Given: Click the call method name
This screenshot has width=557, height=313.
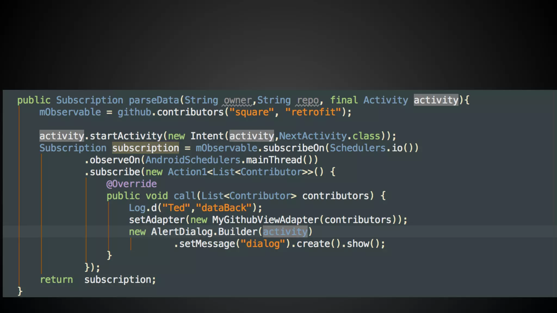Looking at the screenshot, I should click(x=184, y=196).
